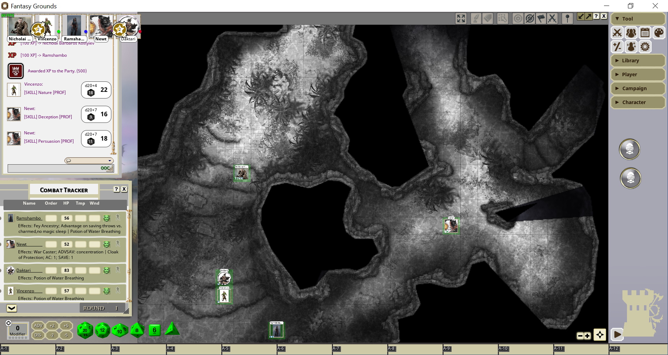Click the bullseye target icon in map toolbar
This screenshot has width=668, height=355.
(x=518, y=18)
